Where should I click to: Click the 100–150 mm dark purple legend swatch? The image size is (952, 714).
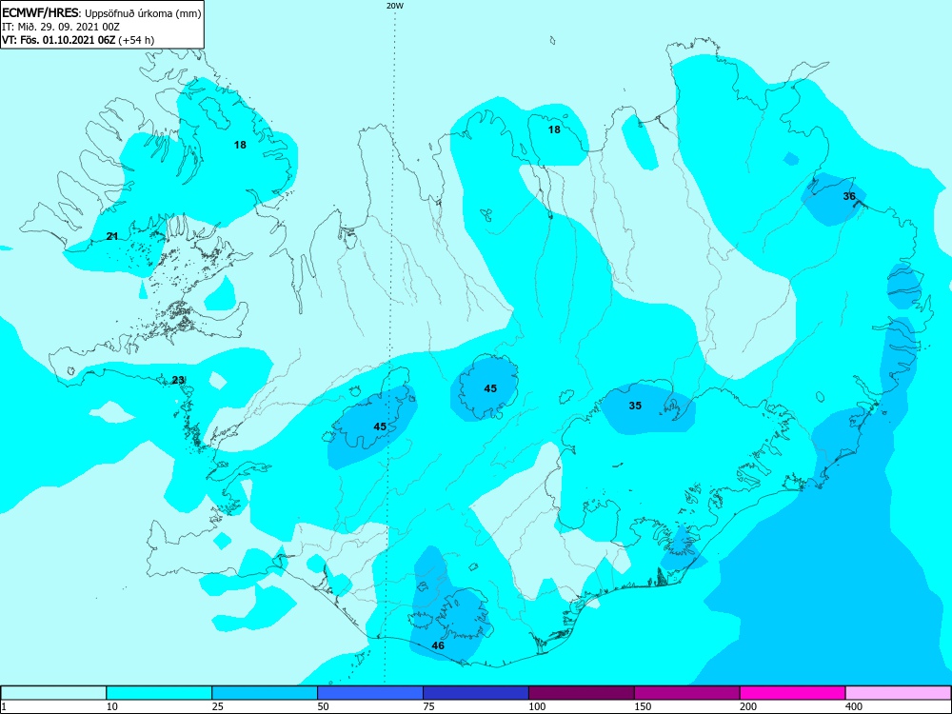click(x=582, y=693)
